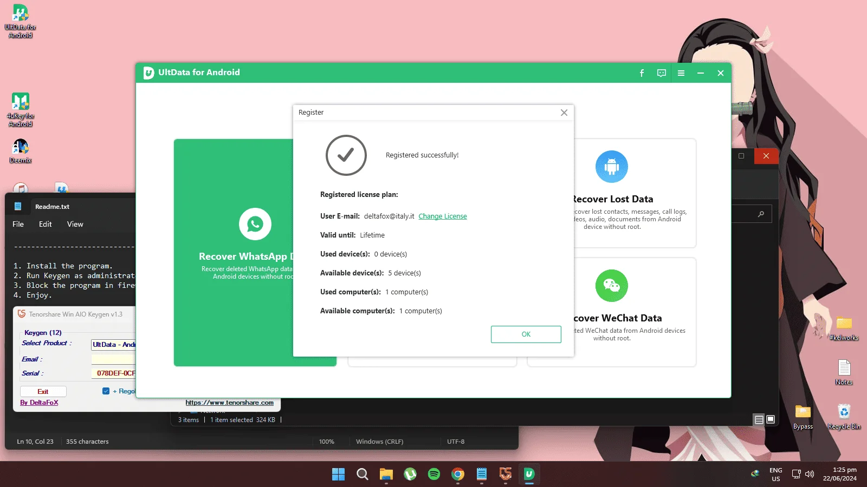Open the clock showing 1:25 pm
The height and width of the screenshot is (487, 867).
840,475
